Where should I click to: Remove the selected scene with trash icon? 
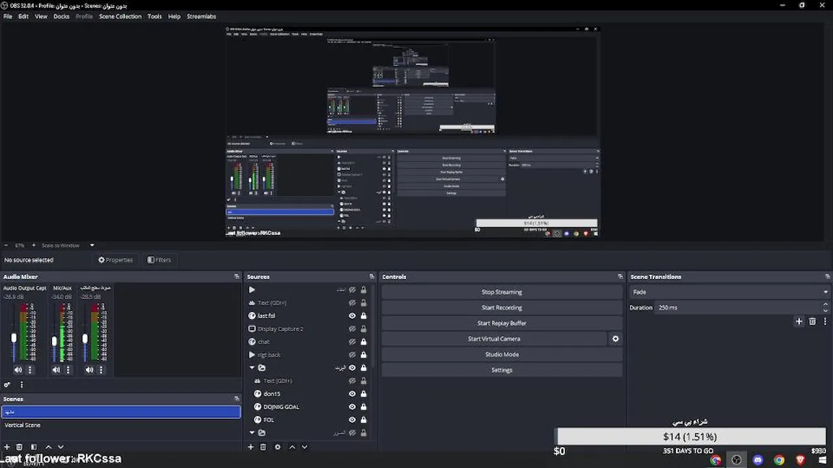pos(20,447)
